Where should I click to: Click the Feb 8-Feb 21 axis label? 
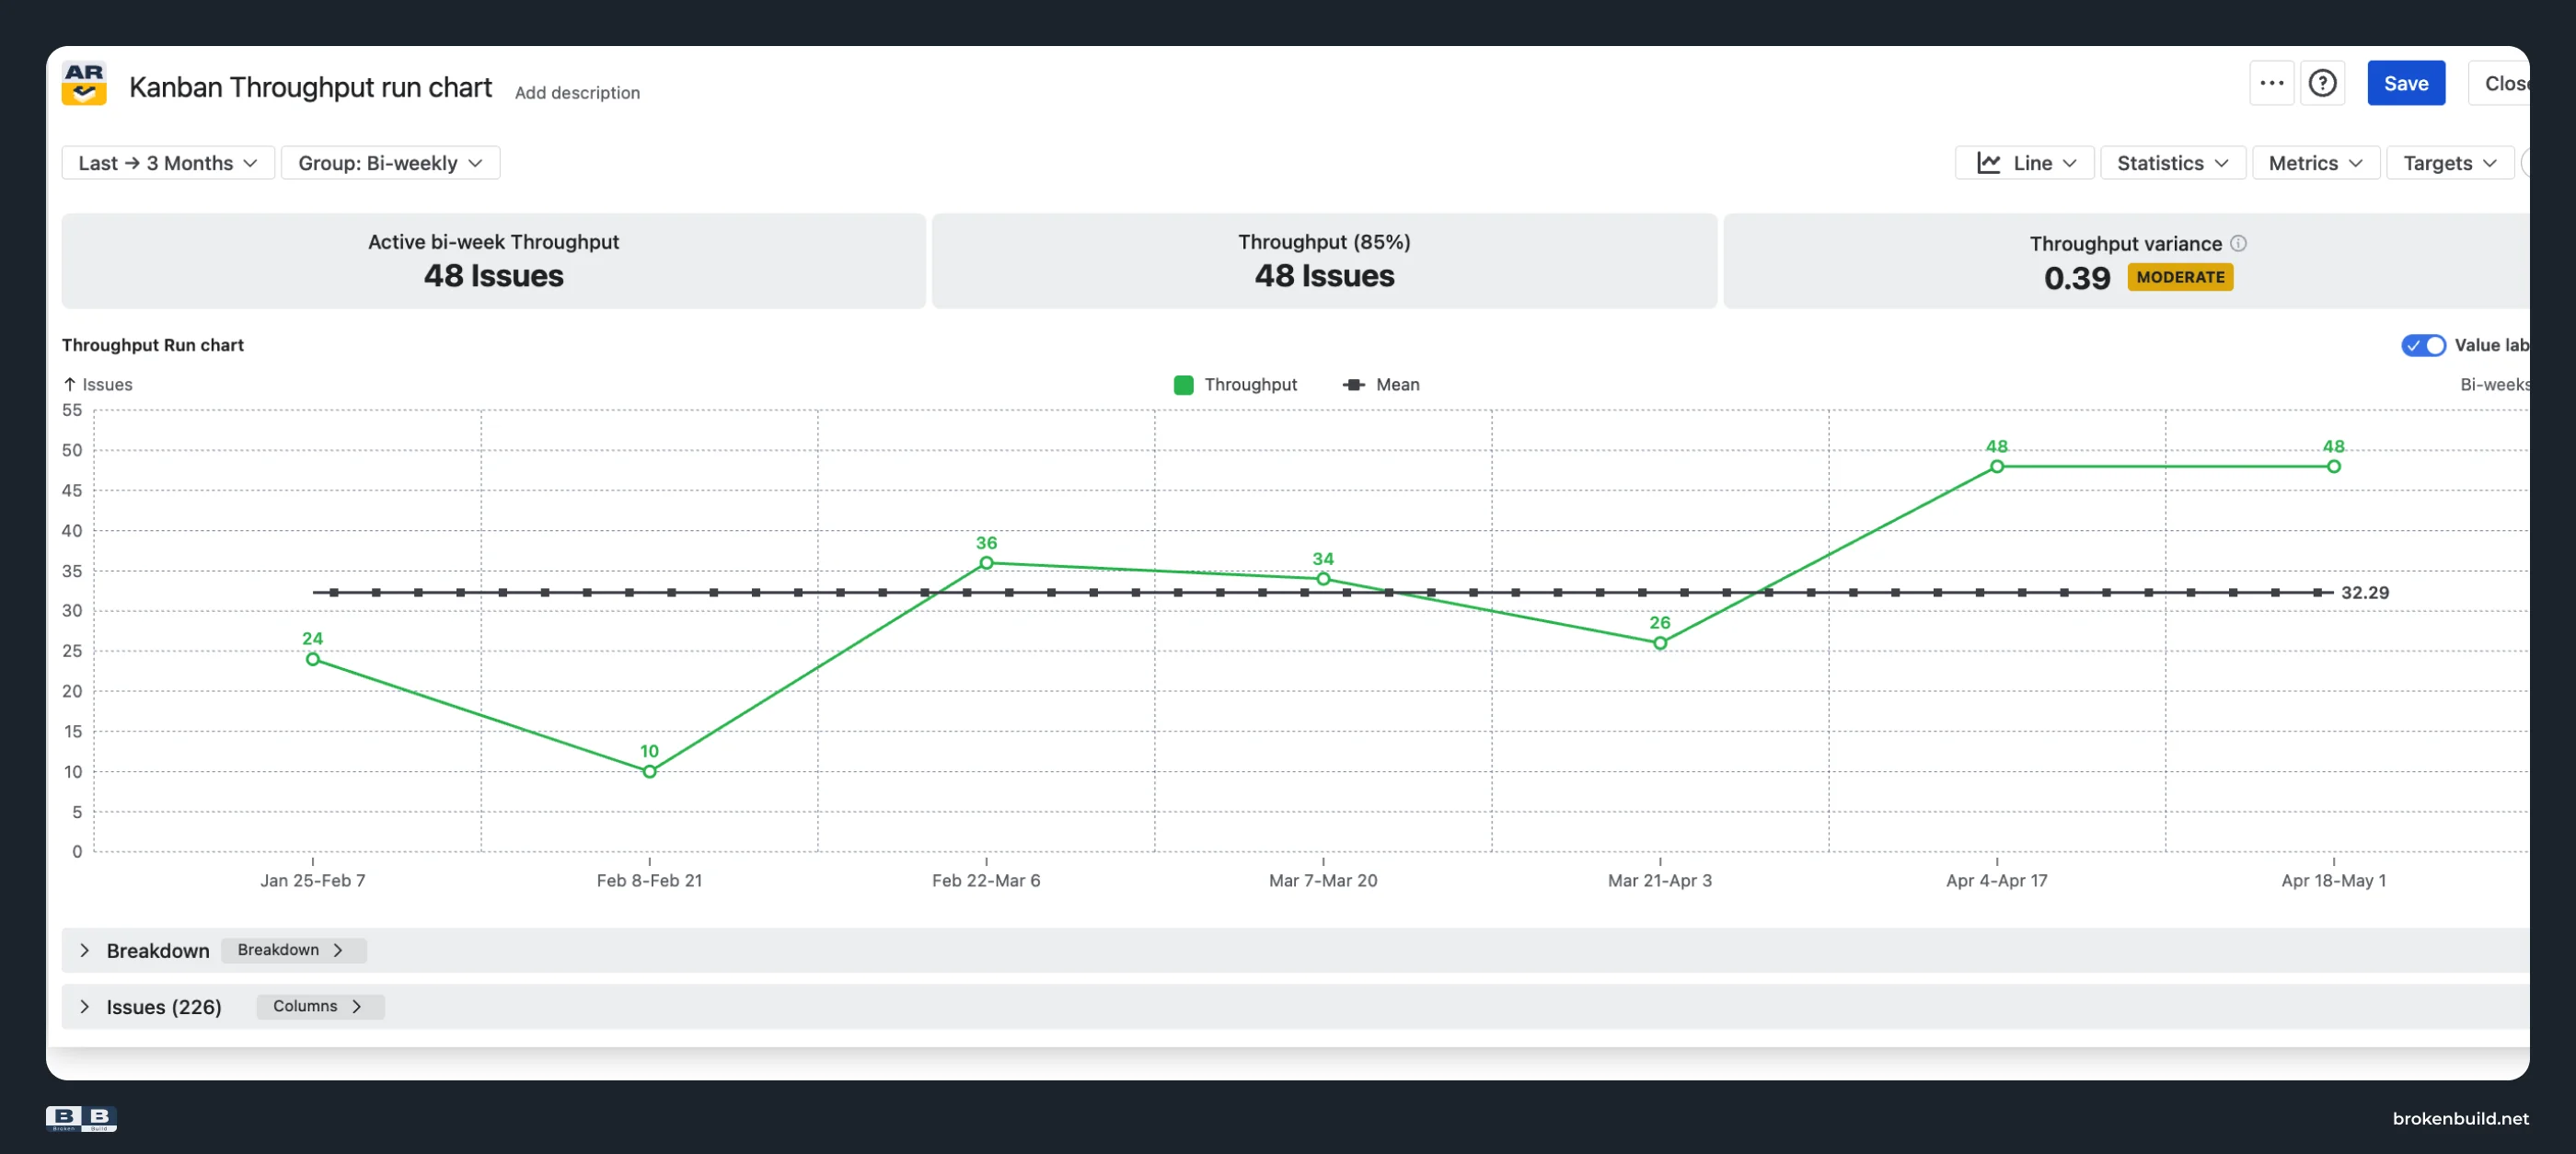click(x=649, y=880)
